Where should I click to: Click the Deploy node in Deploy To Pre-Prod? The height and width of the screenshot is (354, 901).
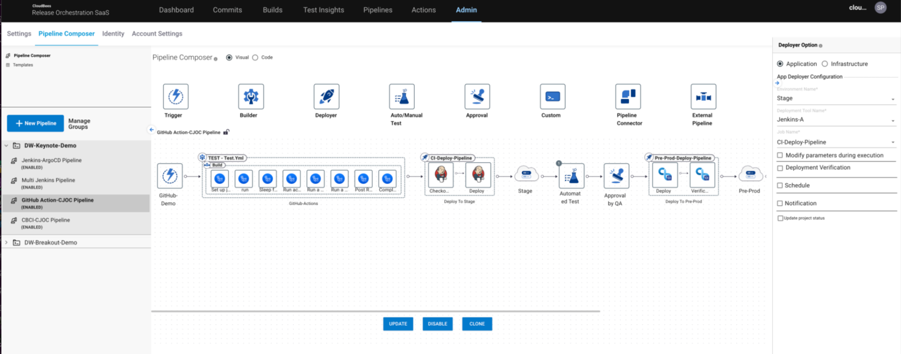pos(665,175)
